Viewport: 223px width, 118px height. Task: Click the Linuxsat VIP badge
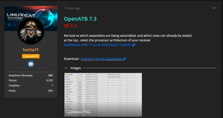[x=31, y=56]
